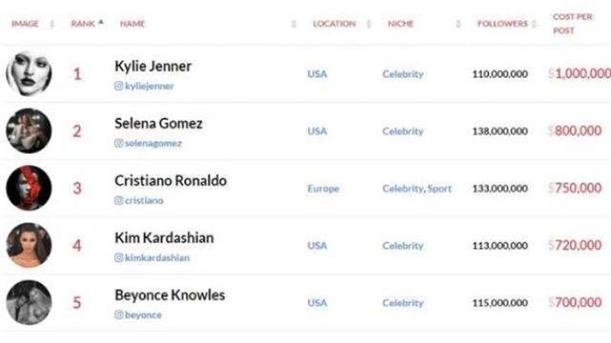This screenshot has height=343, width=611.
Task: Sort using the Location column arrows
Action: pyautogui.click(x=369, y=24)
